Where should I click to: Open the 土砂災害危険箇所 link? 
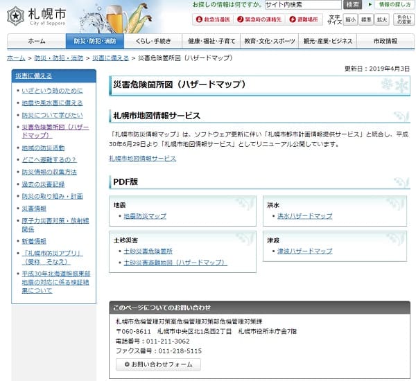click(x=148, y=251)
